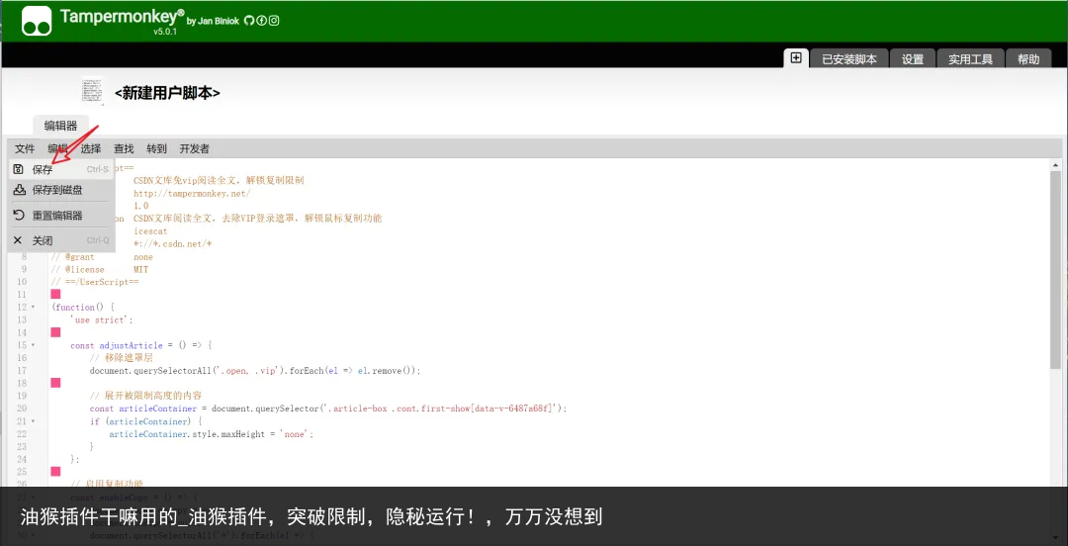Click the querySelectorAll('.open, .vip') line
This screenshot has height=546, width=1068.
255,371
